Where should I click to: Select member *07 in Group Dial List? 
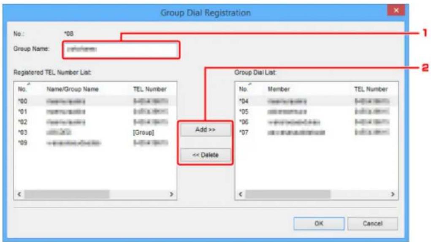(x=316, y=132)
